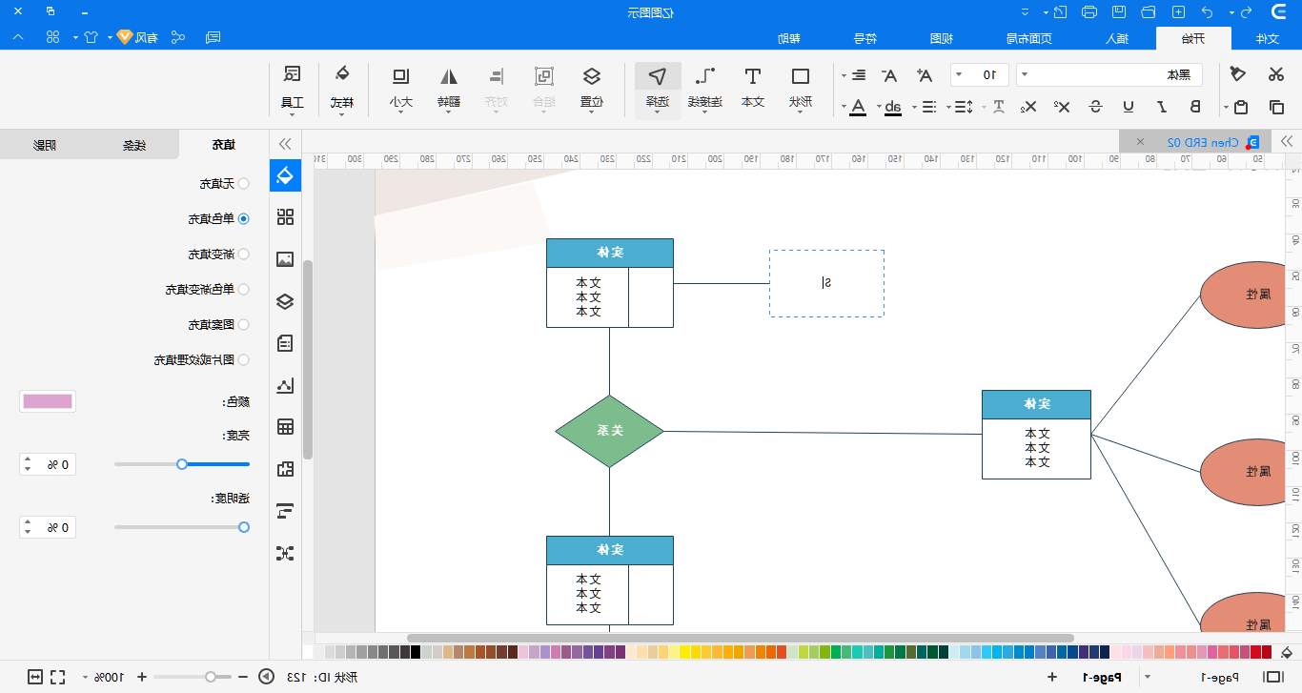This screenshot has height=693, width=1302.
Task: Click the 亮度 brightness slider handle
Action: pyautogui.click(x=181, y=464)
